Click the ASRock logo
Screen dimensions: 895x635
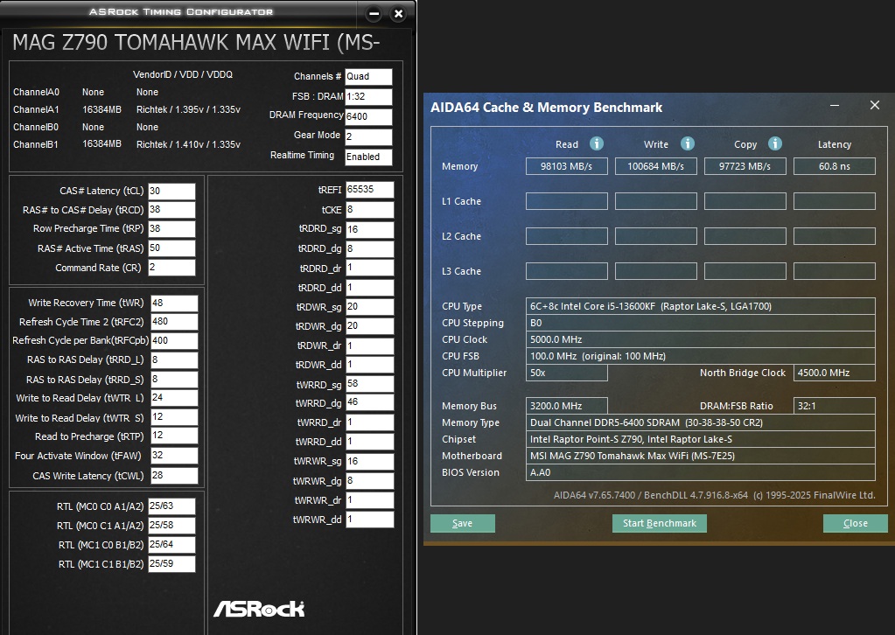click(x=259, y=609)
